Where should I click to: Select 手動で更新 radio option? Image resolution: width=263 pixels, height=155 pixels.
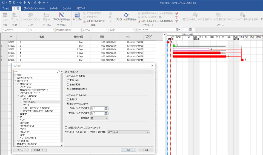[x=68, y=85]
